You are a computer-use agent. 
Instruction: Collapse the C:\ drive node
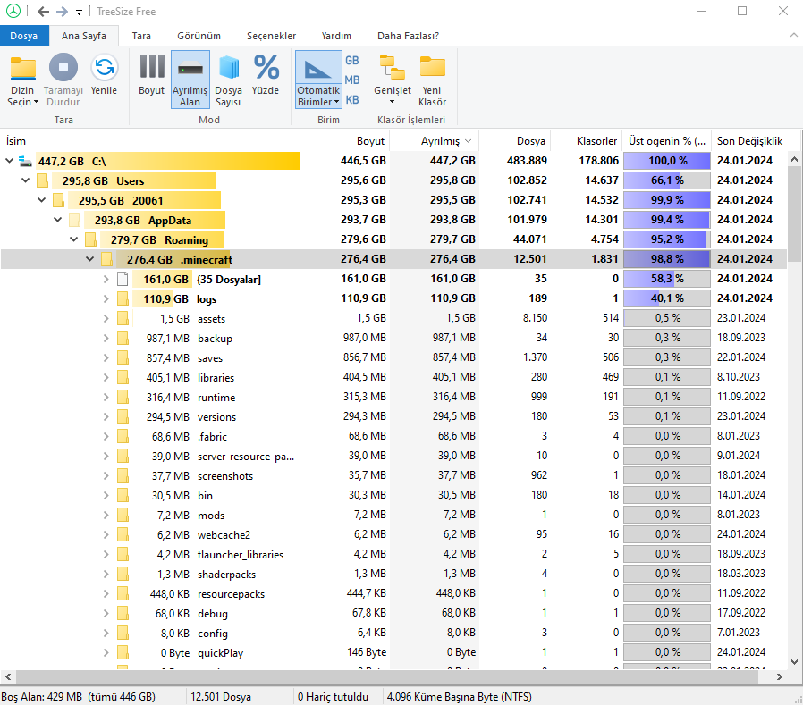point(9,161)
